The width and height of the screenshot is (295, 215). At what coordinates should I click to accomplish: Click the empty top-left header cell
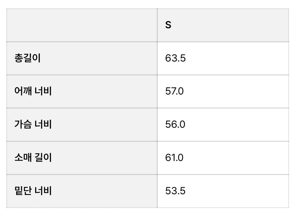pyautogui.click(x=82, y=25)
